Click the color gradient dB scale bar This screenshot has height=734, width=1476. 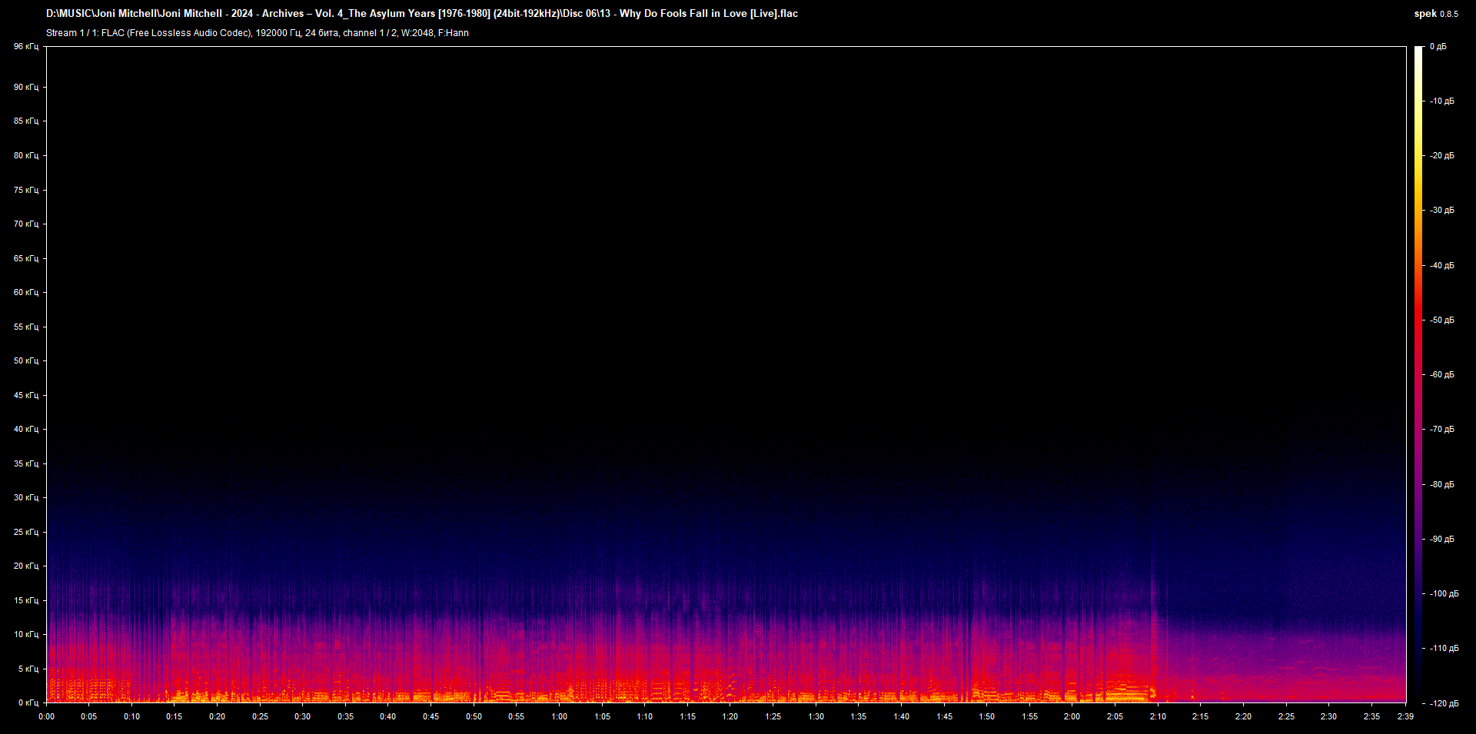(1418, 374)
